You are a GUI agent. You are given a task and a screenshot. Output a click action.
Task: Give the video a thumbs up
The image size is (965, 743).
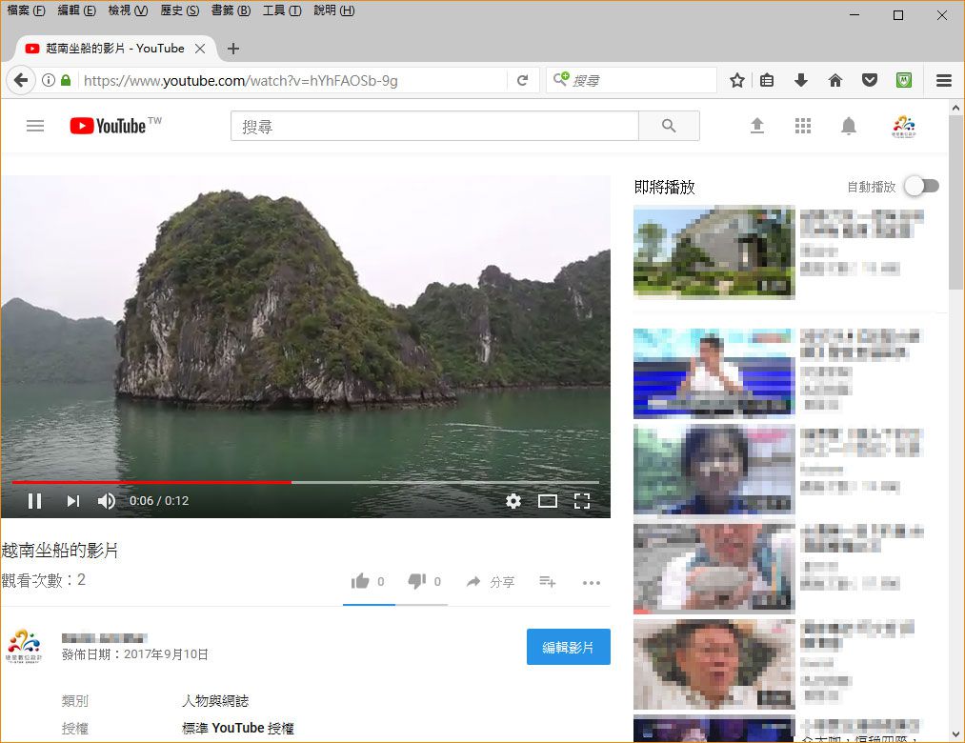[361, 581]
